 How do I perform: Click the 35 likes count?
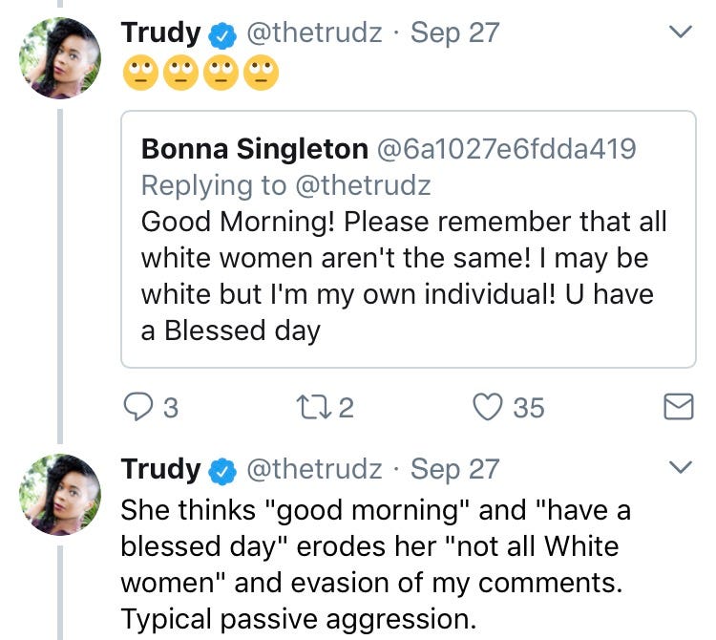528,409
